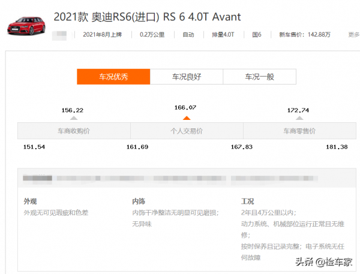360x274 pixels.
Task: Click the 外观无可见瑕疵和色差 description
Action: [56, 213]
